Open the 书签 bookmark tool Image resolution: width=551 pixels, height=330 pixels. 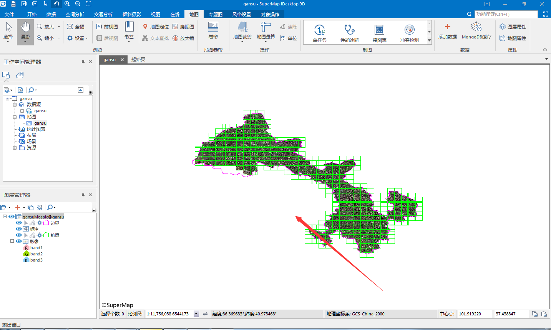tap(129, 31)
